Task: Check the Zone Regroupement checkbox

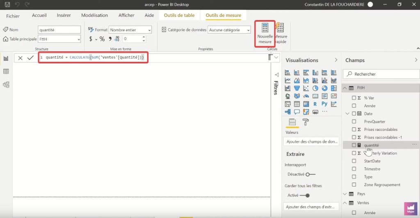Action: [354, 184]
